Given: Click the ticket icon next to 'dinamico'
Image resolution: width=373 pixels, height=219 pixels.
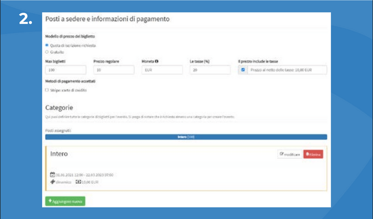Looking at the screenshot, I should (x=52, y=182).
